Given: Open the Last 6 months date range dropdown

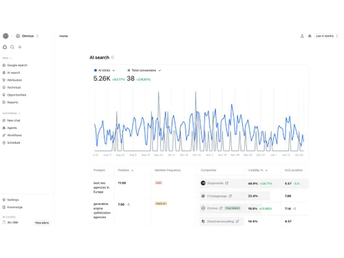Looking at the screenshot, I should click(x=327, y=36).
